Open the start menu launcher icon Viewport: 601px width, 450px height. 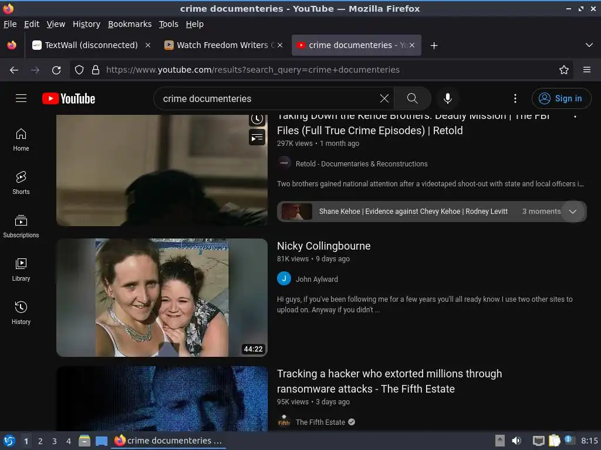pyautogui.click(x=9, y=441)
